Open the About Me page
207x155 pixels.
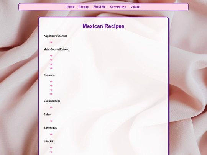click(99, 7)
